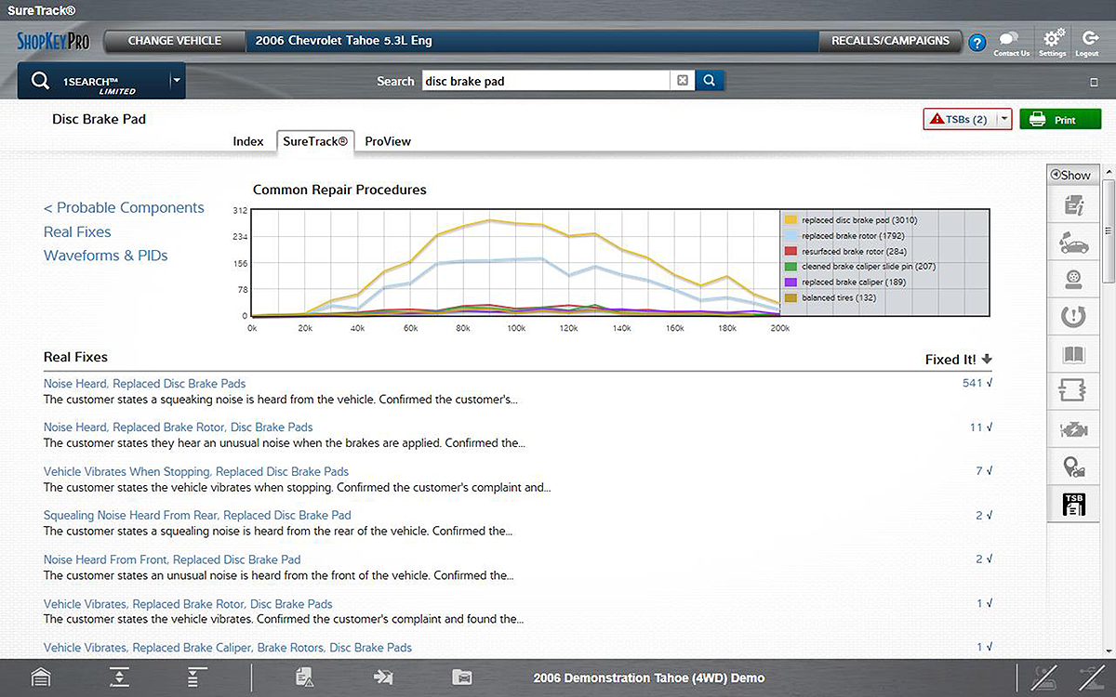The width and height of the screenshot is (1116, 697).
Task: Open the TSB icon in right sidebar
Action: 1073,503
